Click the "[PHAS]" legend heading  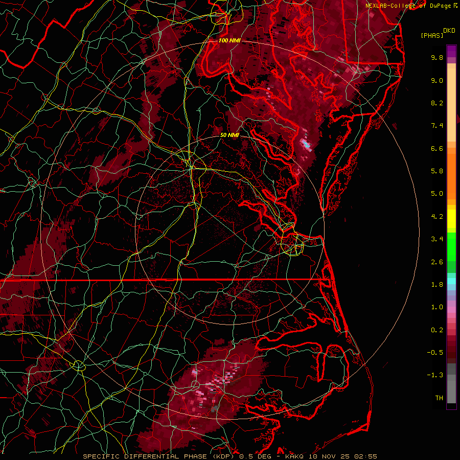432,35
